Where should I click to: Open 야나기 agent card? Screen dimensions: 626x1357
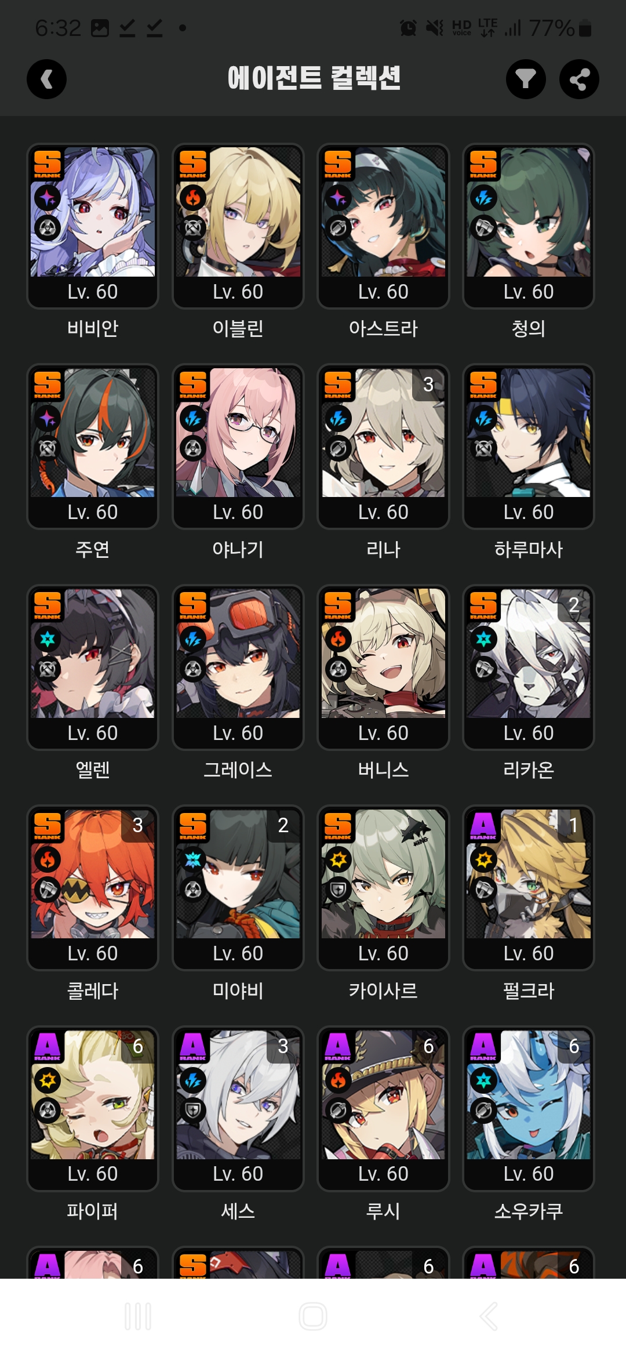(238, 447)
